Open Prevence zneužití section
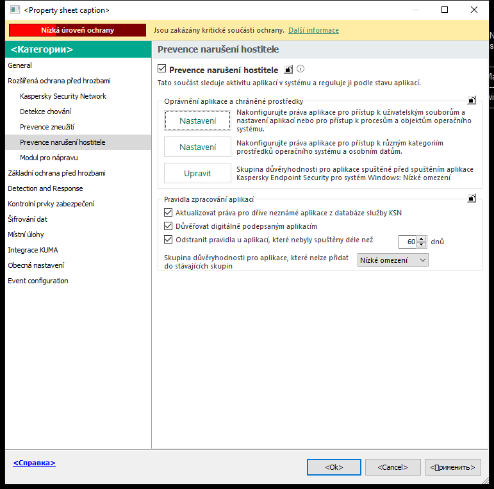Image resolution: width=494 pixels, height=489 pixels. click(x=78, y=127)
